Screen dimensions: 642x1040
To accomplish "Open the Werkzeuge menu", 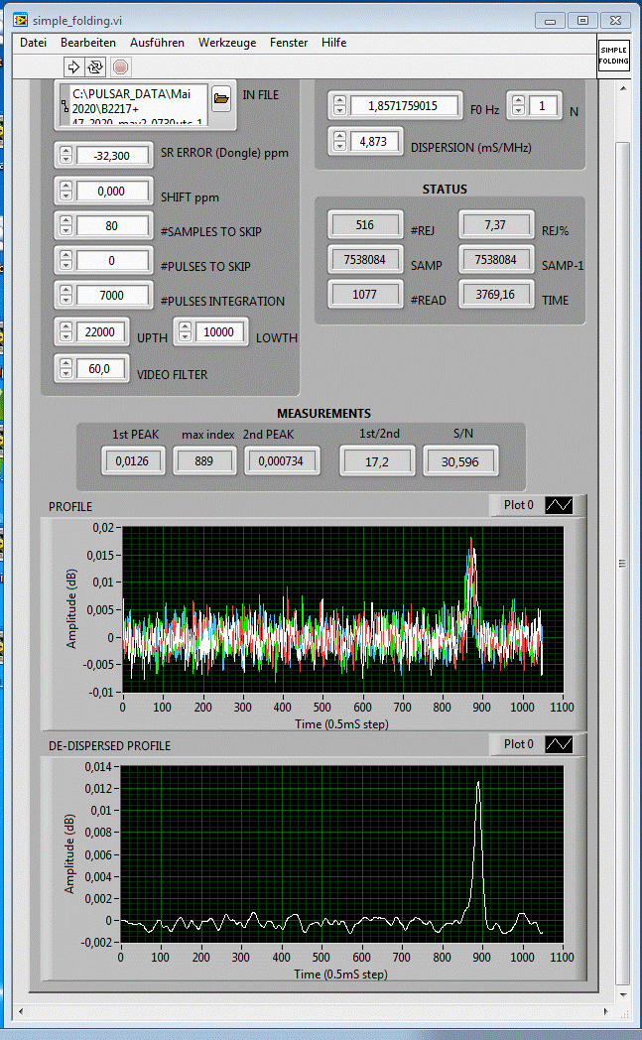I will pyautogui.click(x=227, y=43).
